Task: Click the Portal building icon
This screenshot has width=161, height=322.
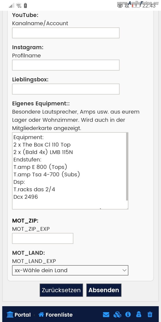Action: coord(10,315)
